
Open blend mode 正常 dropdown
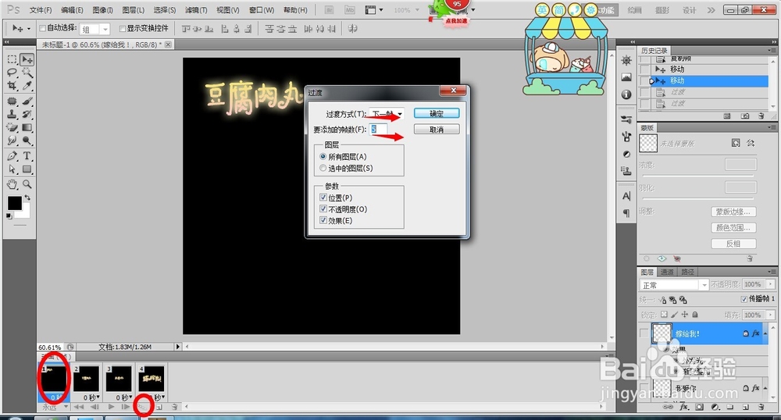pos(673,285)
